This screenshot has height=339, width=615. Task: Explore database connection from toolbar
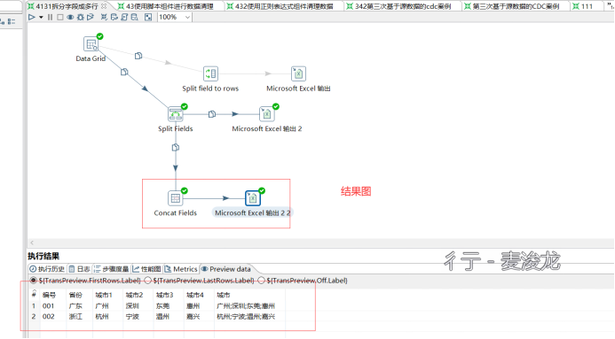click(x=135, y=17)
